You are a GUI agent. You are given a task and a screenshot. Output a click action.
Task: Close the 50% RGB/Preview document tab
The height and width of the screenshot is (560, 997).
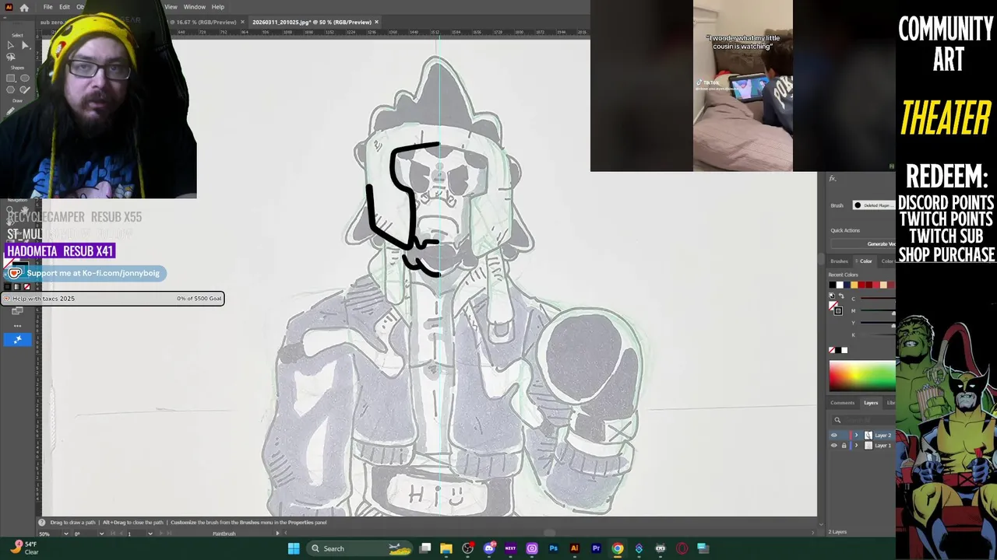377,22
